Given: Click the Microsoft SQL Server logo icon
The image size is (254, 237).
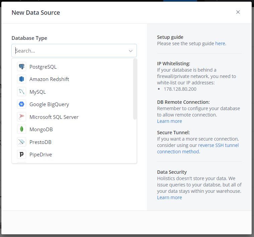Looking at the screenshot, I should tap(21, 117).
